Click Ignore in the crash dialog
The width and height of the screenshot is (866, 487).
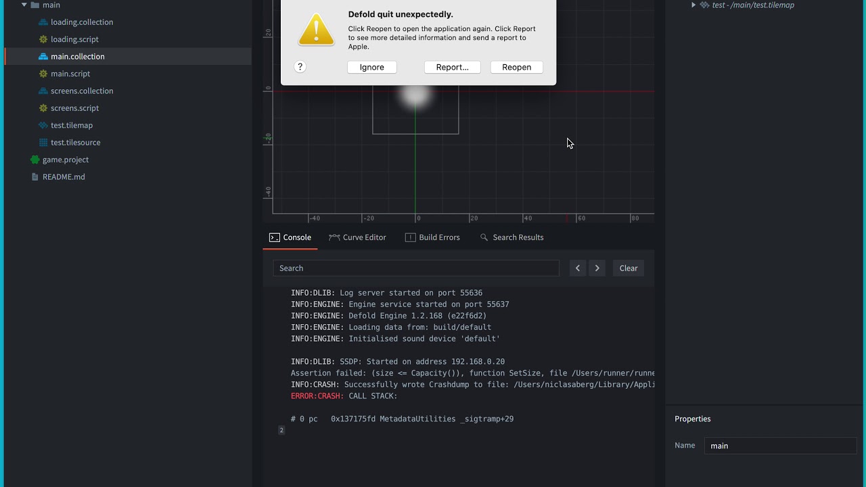pos(372,67)
